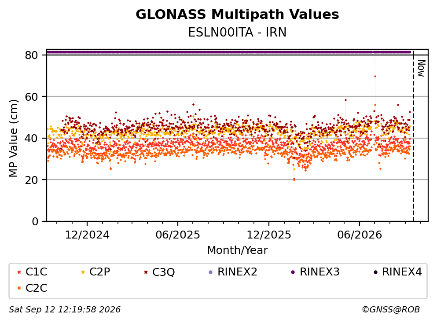Click the RINEX3 purple legend dot

point(293,272)
